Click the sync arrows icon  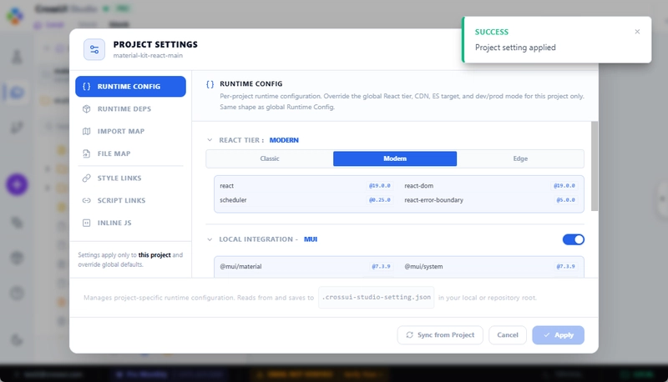[410, 335]
